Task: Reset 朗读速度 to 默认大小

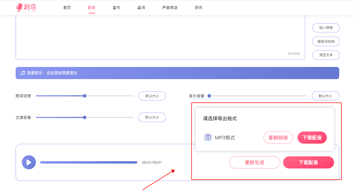Action: (x=152, y=96)
